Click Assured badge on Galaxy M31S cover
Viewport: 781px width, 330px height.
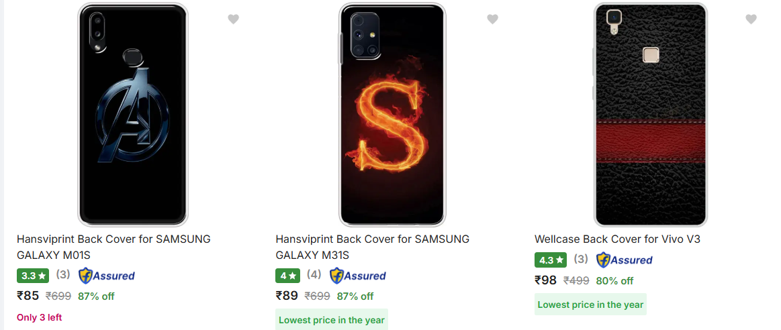coord(358,275)
